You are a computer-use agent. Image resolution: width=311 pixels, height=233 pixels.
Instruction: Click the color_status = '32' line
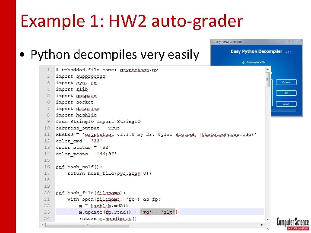(83, 148)
